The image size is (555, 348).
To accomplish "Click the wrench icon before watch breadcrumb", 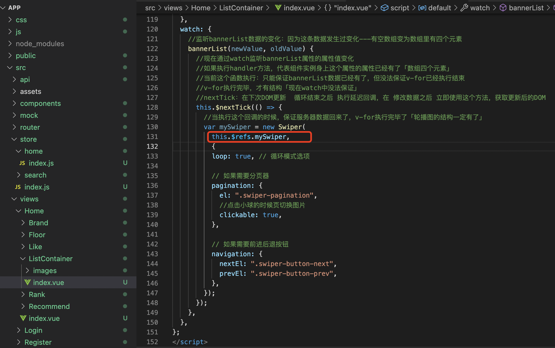I will click(x=464, y=8).
